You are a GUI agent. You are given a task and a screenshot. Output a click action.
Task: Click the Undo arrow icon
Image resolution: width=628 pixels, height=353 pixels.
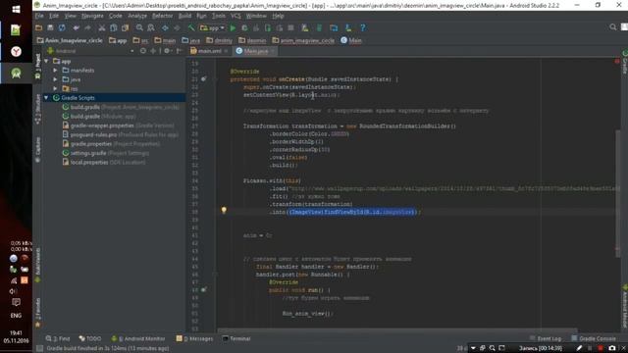tap(77, 28)
